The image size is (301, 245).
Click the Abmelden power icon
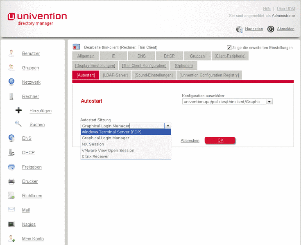coord(271,29)
